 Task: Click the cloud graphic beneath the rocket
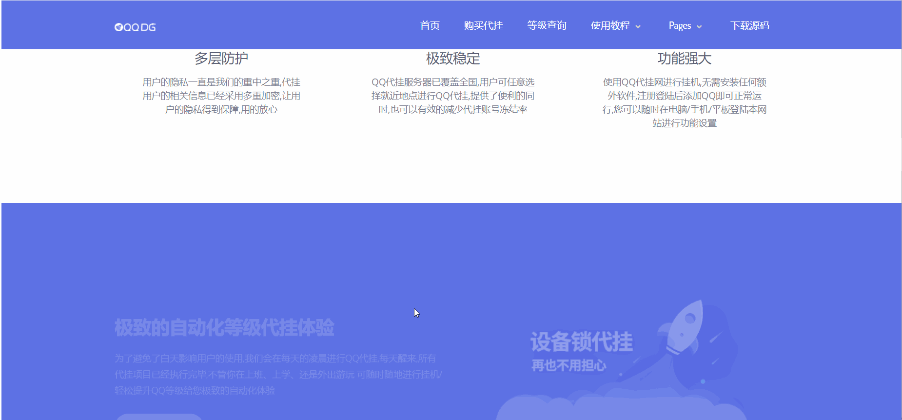(x=619, y=407)
